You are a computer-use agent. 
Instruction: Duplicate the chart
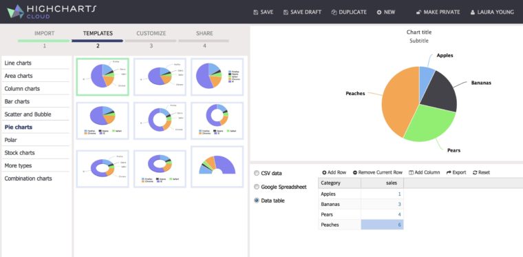pyautogui.click(x=349, y=12)
